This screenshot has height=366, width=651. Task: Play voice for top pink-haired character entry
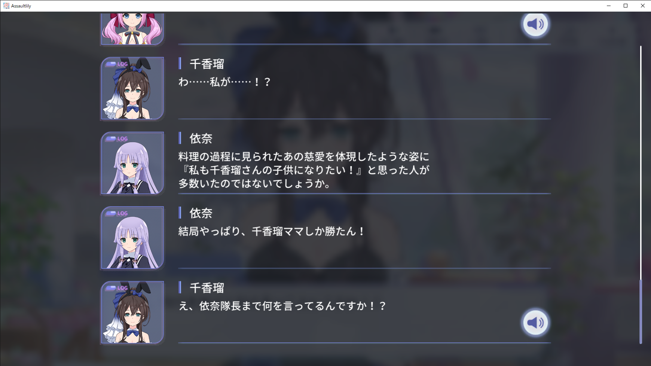click(x=535, y=24)
